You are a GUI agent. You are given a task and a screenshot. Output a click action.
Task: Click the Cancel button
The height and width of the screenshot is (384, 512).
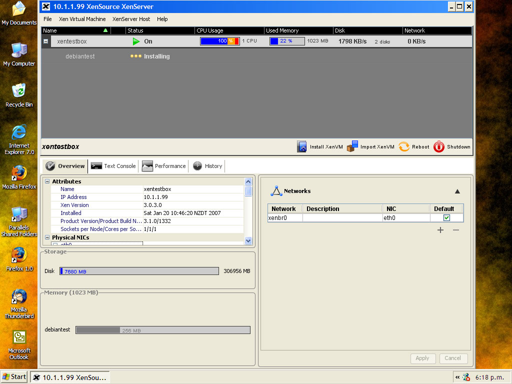453,358
